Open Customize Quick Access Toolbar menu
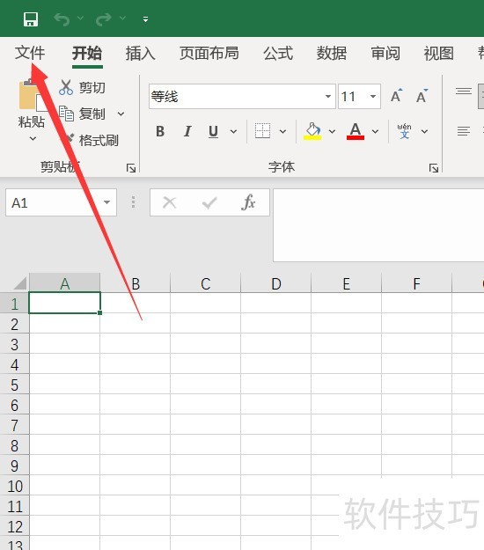This screenshot has width=484, height=550. coord(145,19)
